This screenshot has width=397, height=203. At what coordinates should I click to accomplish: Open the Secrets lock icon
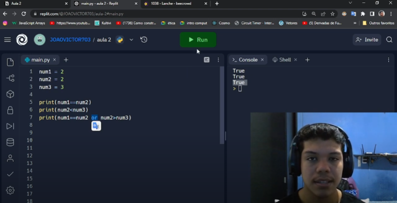click(10, 110)
